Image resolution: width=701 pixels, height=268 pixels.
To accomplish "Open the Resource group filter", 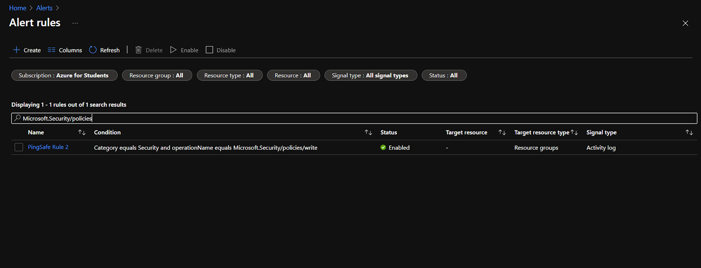I will point(156,75).
